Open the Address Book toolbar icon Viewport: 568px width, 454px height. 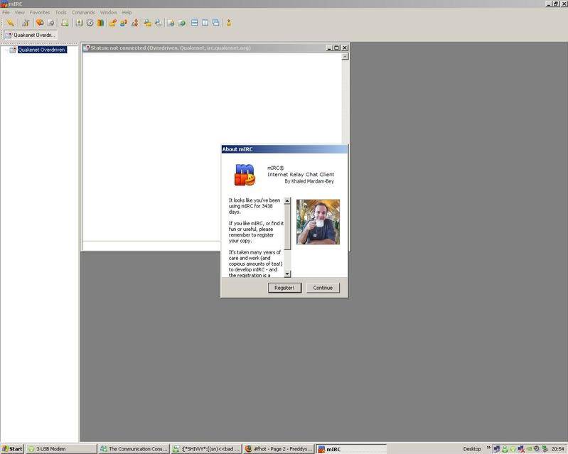(x=79, y=23)
